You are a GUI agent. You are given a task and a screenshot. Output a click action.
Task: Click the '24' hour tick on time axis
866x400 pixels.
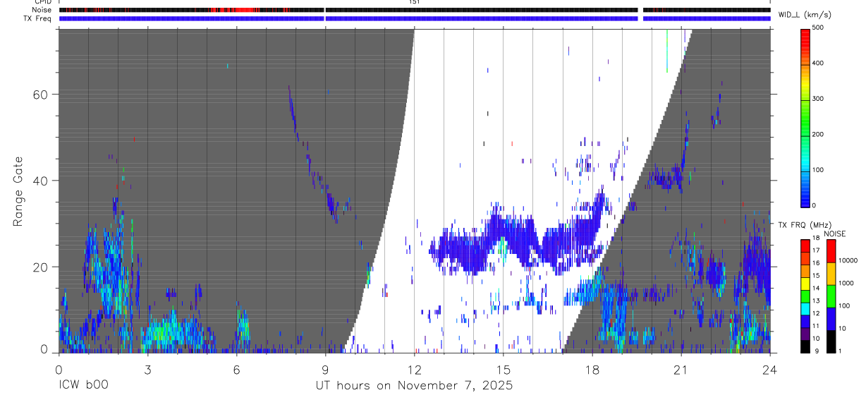pyautogui.click(x=770, y=368)
